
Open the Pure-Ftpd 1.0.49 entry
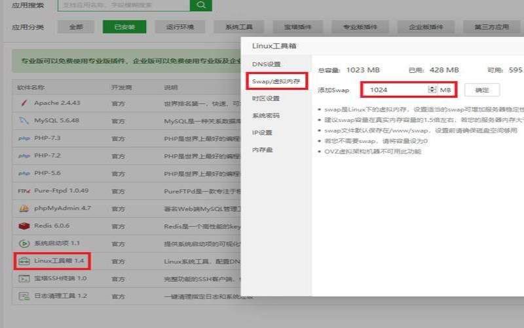[62, 190]
